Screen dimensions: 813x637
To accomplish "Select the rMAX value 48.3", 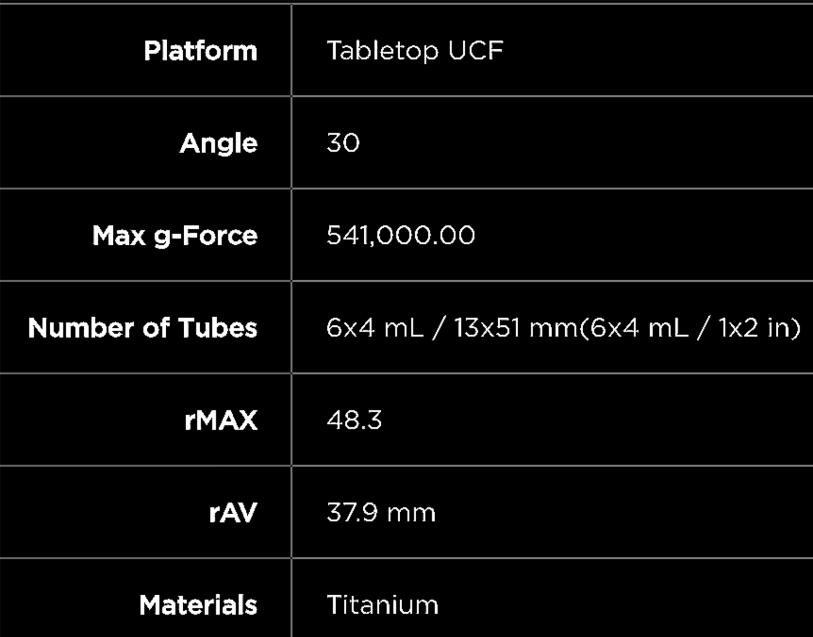I will click(x=354, y=420).
